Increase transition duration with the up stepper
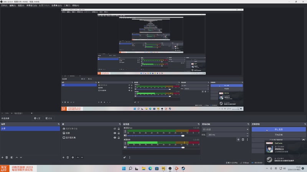This screenshot has width=307, height=172. pos(247,133)
